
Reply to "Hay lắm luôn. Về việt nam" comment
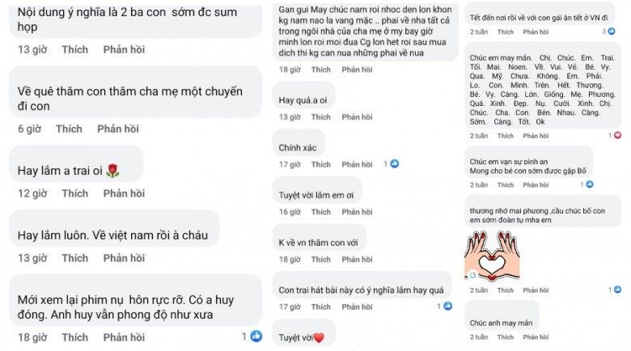(124, 258)
